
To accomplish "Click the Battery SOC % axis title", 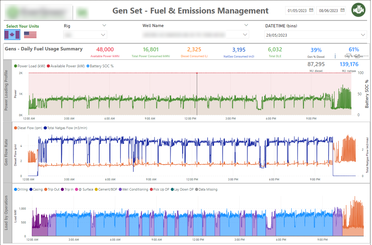I will [x=367, y=94].
